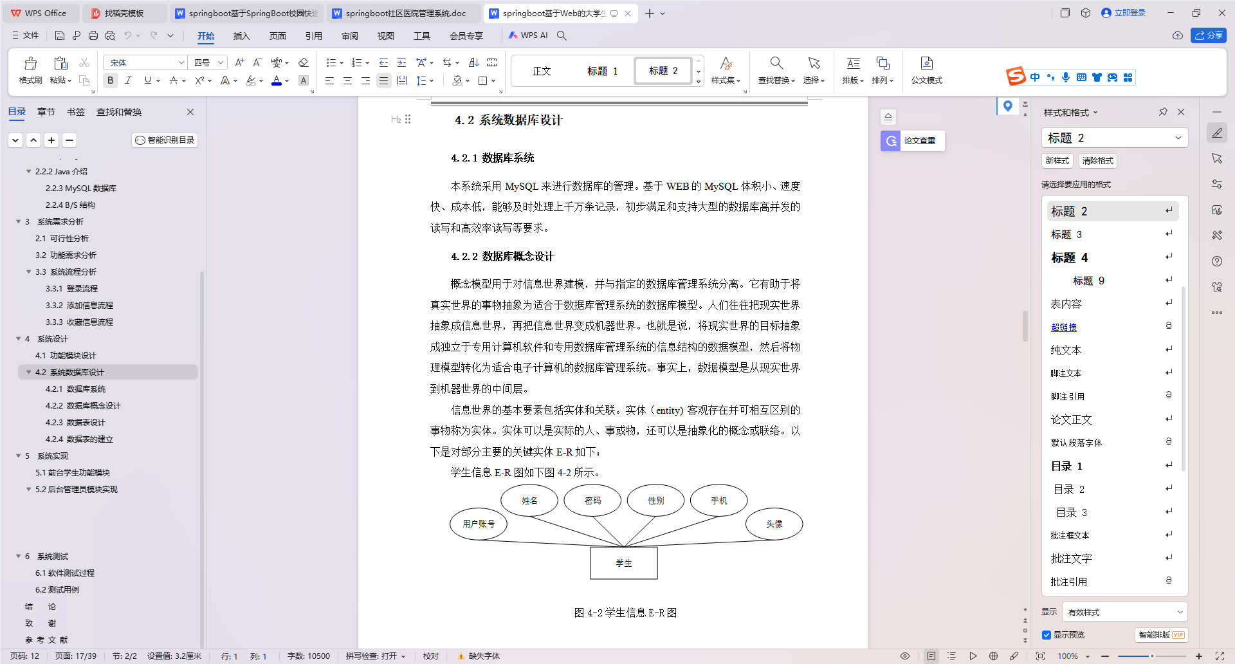
Task: Switch to 引用 ribbon tab
Action: tap(313, 35)
